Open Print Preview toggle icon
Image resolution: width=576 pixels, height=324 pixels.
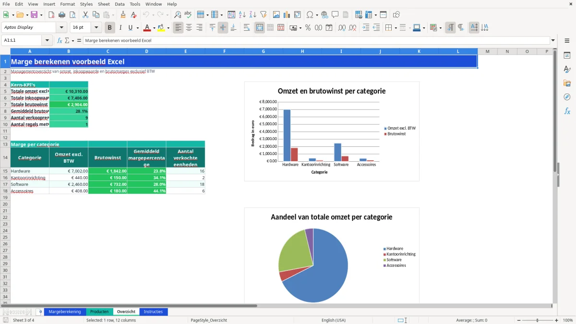point(72,15)
